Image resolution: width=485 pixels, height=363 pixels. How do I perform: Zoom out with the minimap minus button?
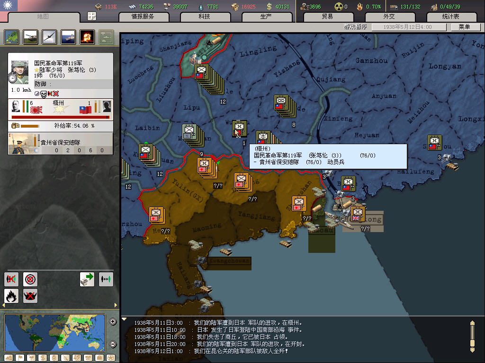113,344
